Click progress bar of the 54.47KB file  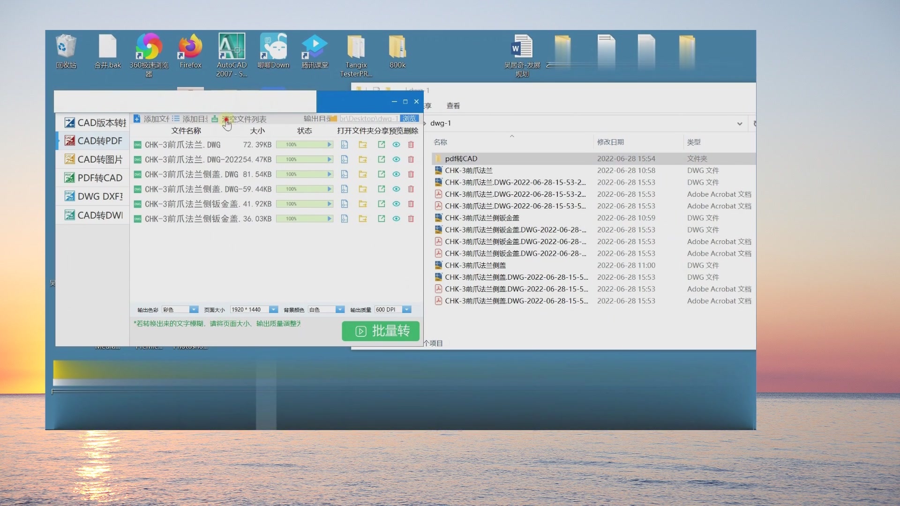304,160
